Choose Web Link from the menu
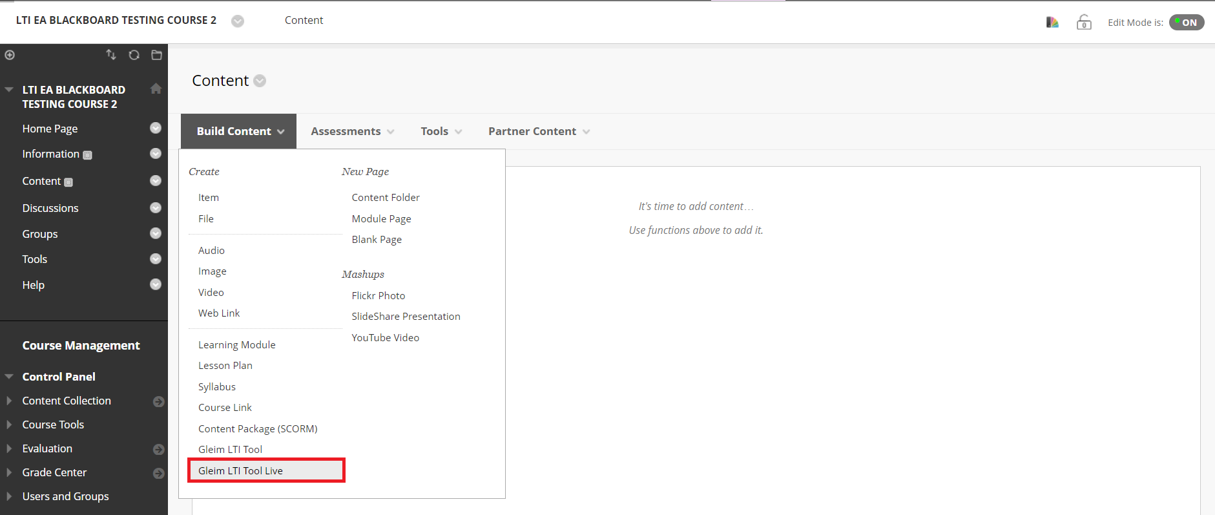 coord(219,313)
